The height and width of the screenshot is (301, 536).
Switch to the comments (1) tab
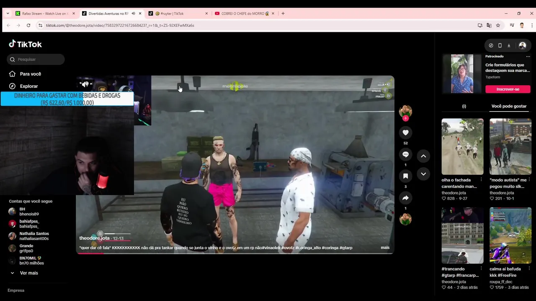pos(464,106)
